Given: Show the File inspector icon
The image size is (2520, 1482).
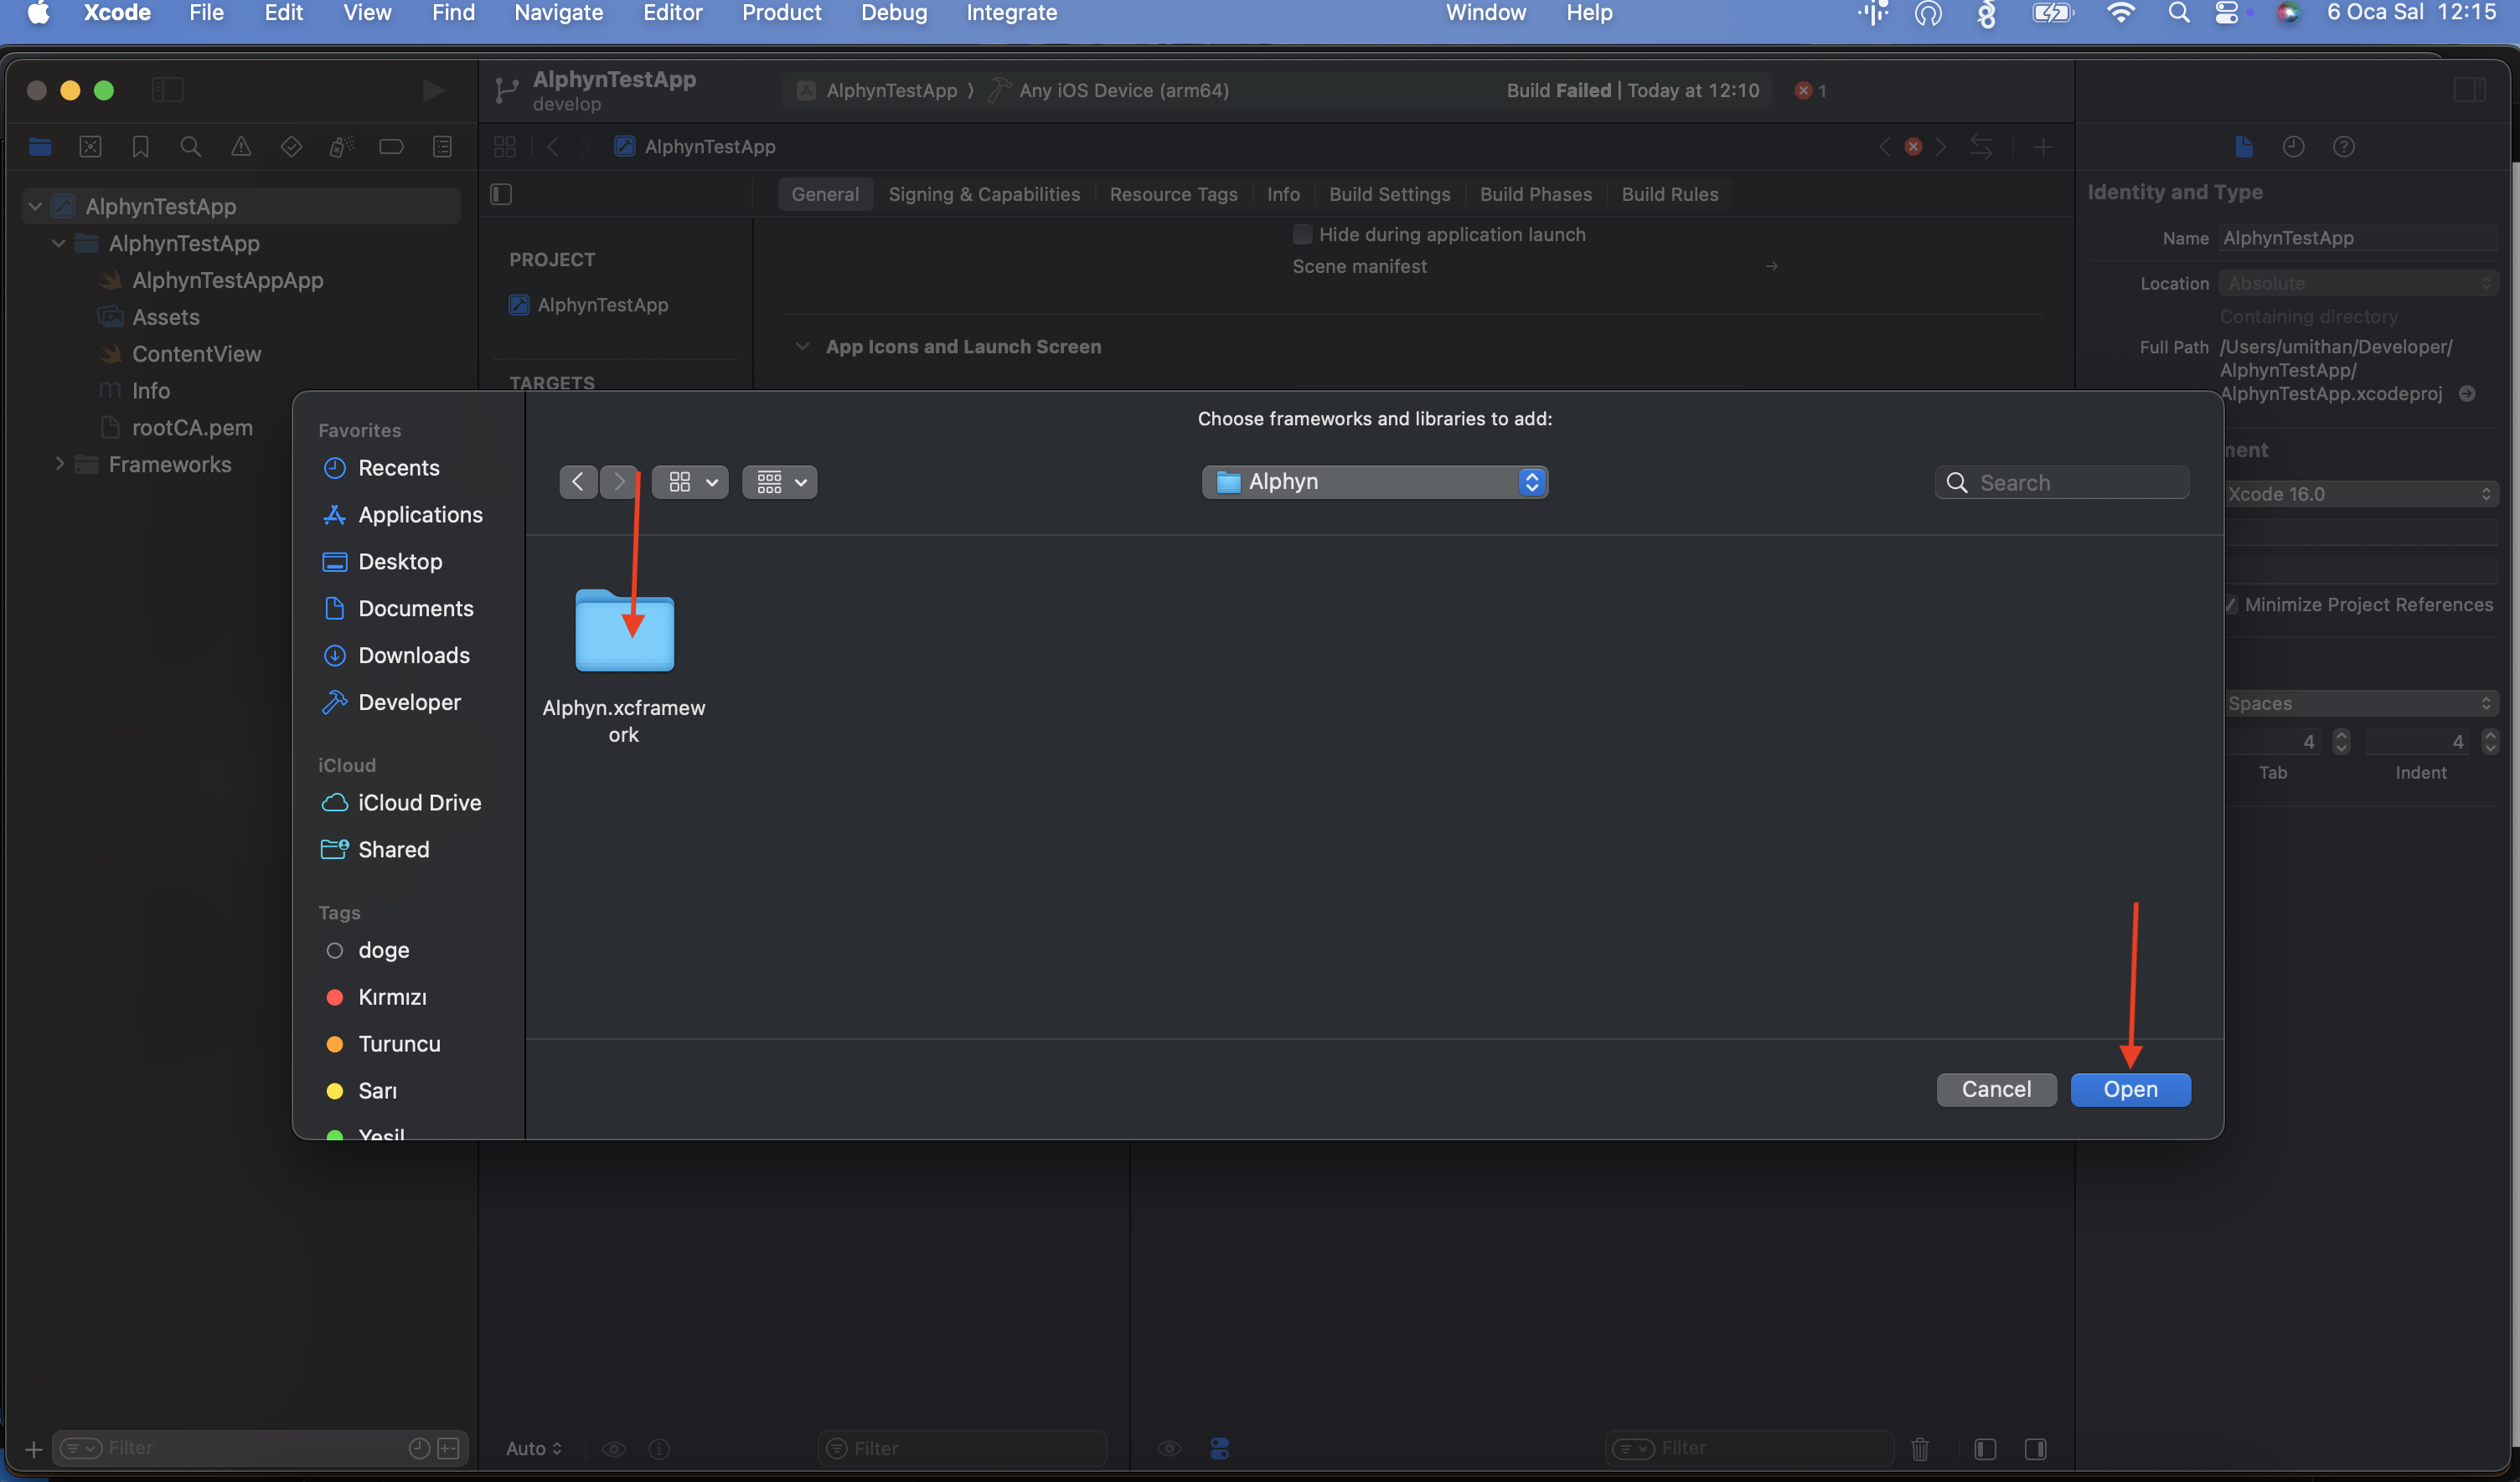Looking at the screenshot, I should [2244, 147].
